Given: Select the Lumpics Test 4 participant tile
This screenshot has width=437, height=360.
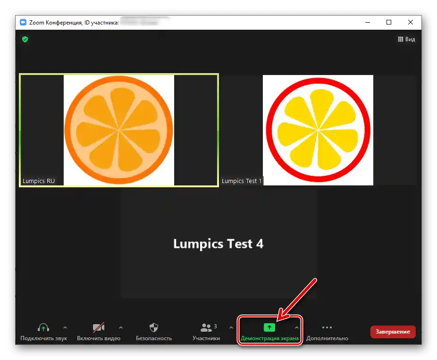Looking at the screenshot, I should [218, 244].
